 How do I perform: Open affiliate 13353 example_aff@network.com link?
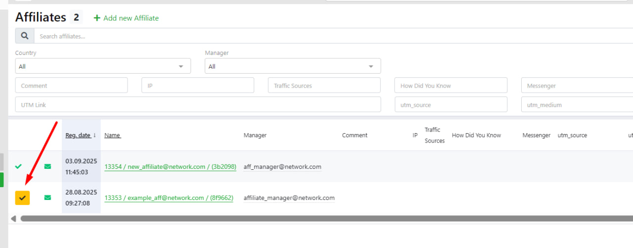(x=169, y=198)
